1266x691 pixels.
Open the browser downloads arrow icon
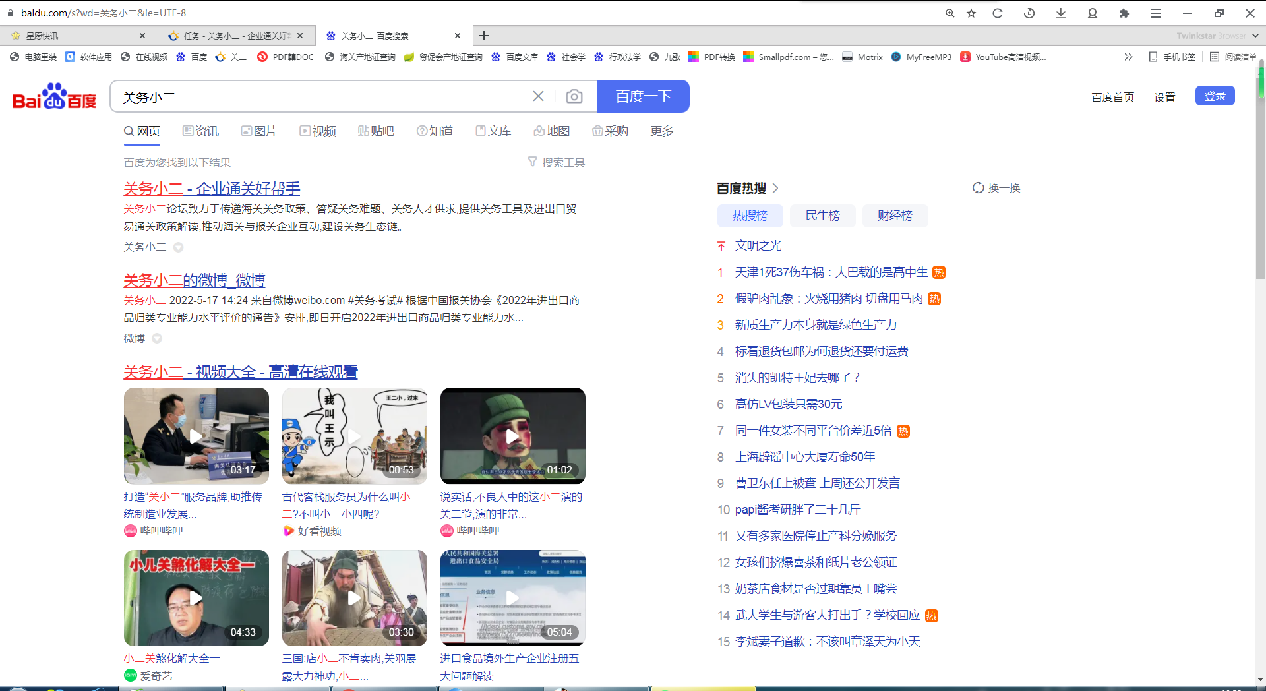[1060, 13]
